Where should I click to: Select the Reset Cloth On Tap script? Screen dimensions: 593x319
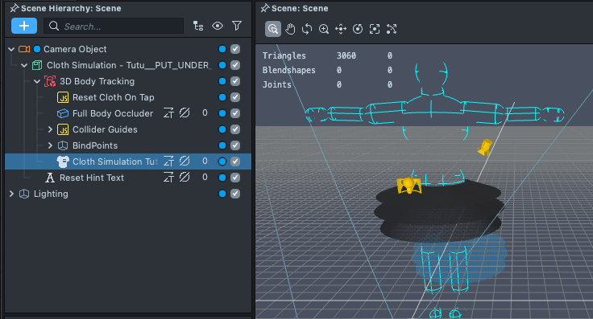[113, 97]
